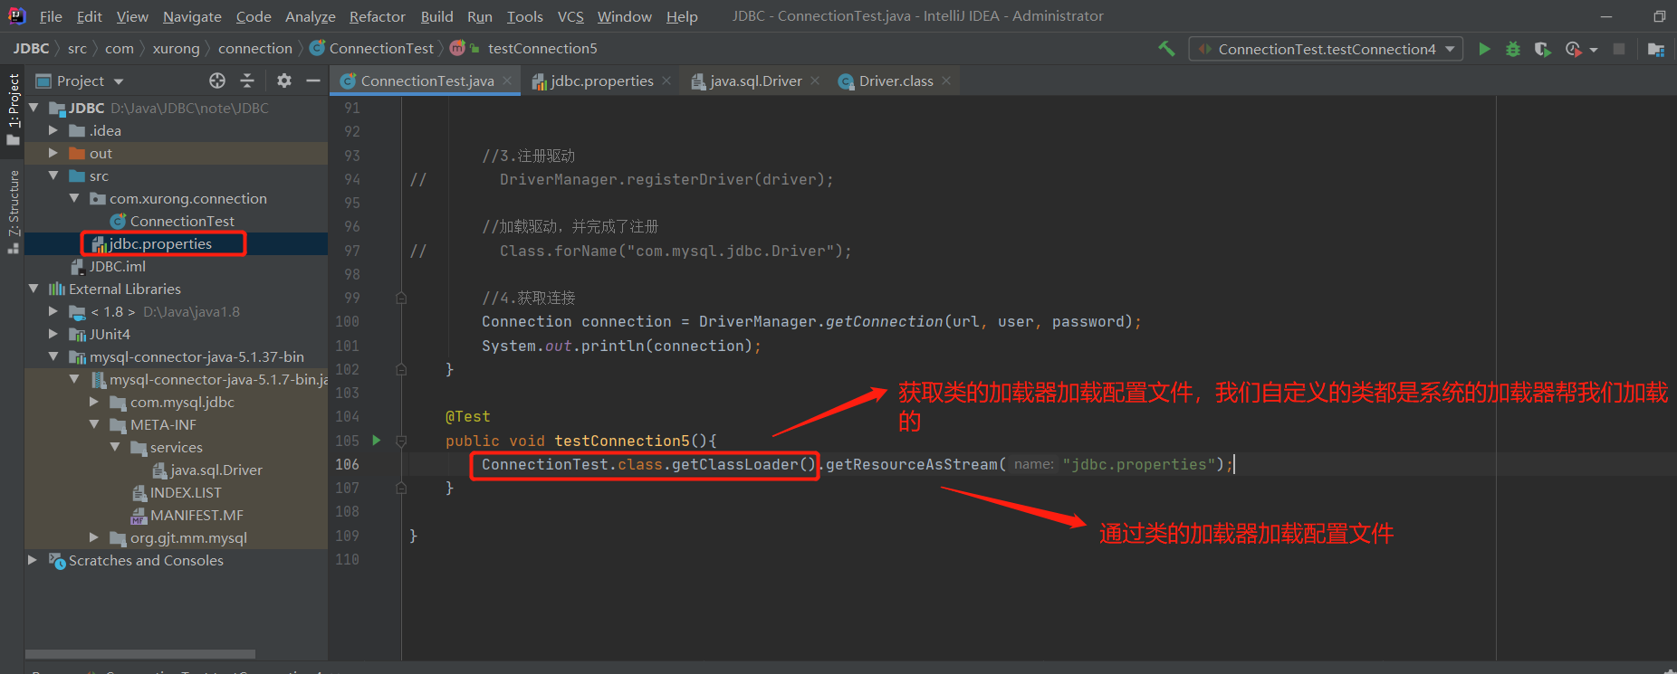Toggle method fold marker at line 105

pyautogui.click(x=401, y=441)
